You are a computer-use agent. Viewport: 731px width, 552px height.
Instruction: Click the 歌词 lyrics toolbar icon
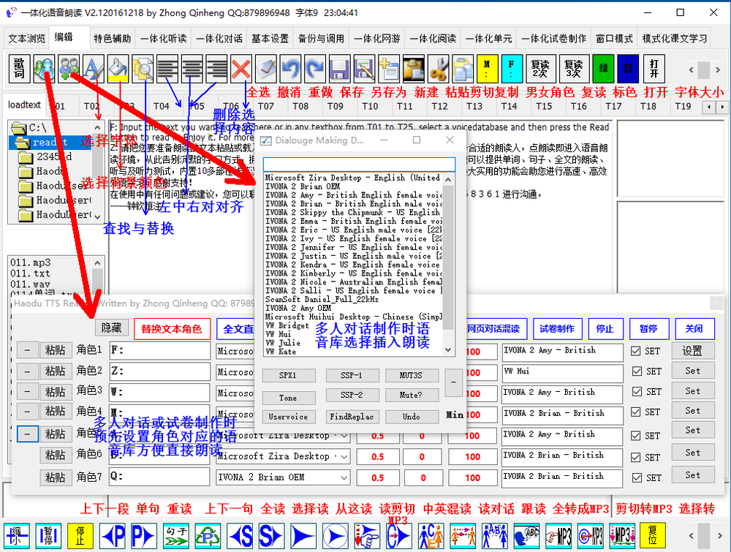(x=20, y=69)
